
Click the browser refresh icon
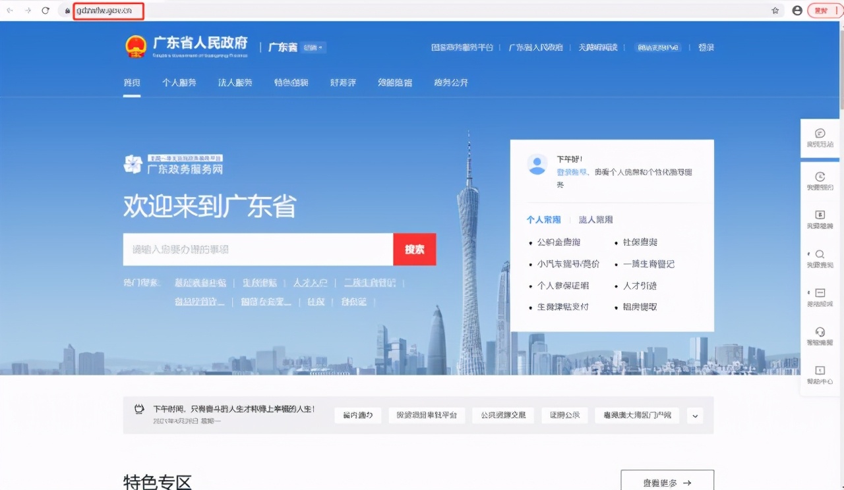click(45, 11)
